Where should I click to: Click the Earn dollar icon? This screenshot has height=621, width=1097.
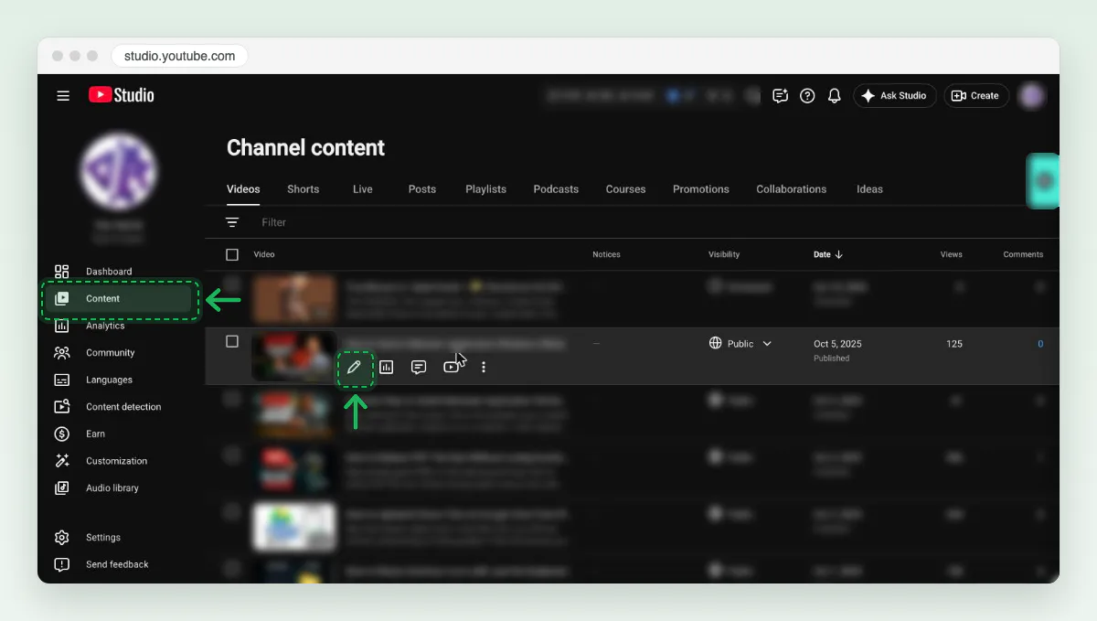tap(62, 434)
